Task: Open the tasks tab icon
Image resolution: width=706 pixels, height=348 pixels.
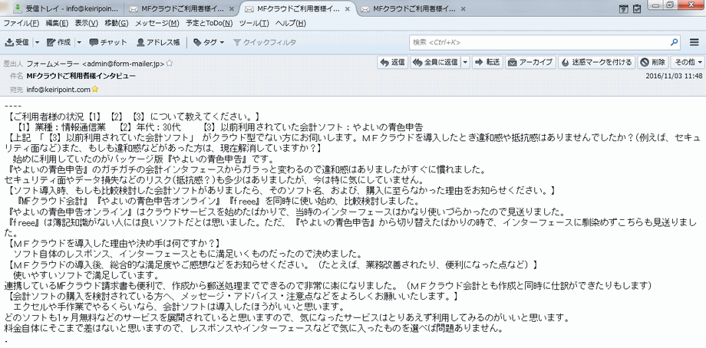Action: [x=637, y=8]
